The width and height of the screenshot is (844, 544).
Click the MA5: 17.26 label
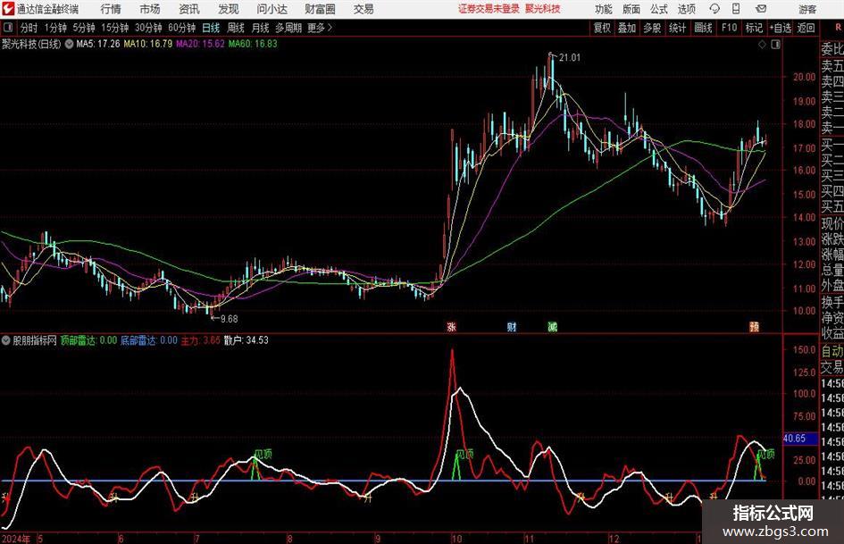point(98,44)
